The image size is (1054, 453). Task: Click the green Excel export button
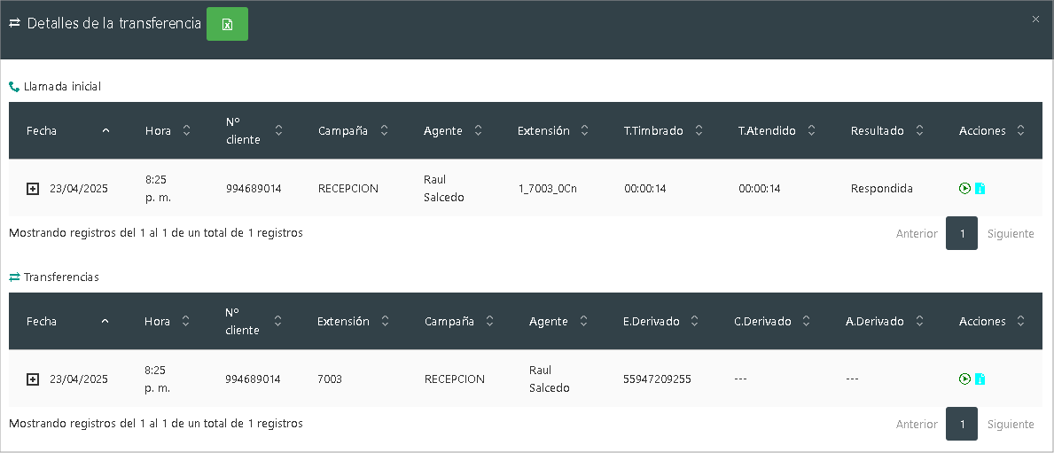tap(227, 24)
